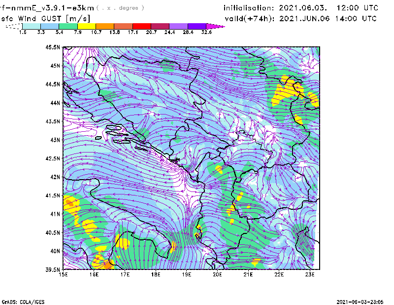Screen dimensions: 394x305
Task: Click the 40.5N latitude label
Action: point(53,233)
